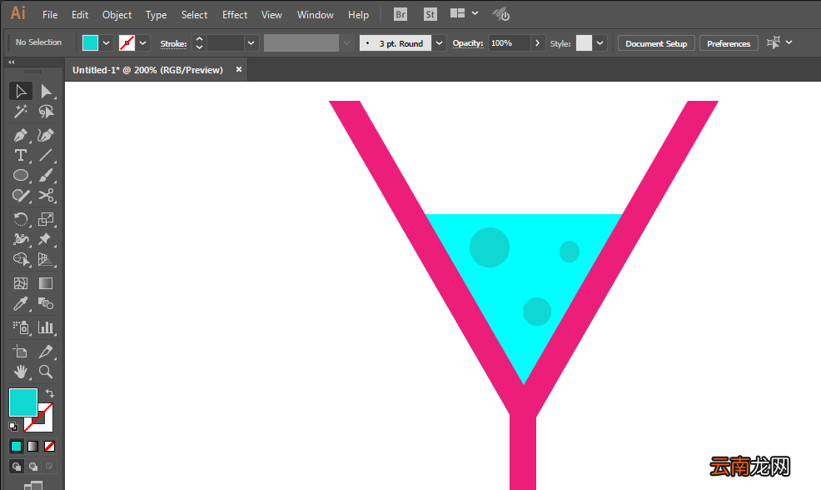Select the Mesh tool
The height and width of the screenshot is (490, 821).
pos(21,283)
